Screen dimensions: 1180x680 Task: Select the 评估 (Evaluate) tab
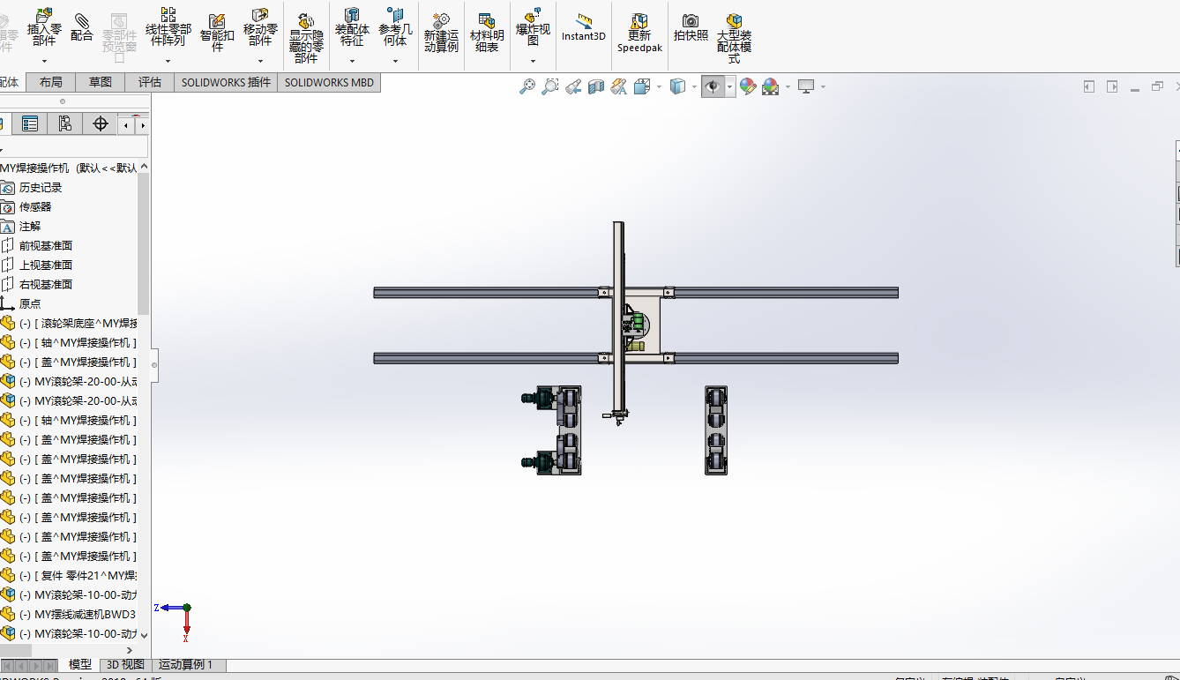click(x=150, y=82)
